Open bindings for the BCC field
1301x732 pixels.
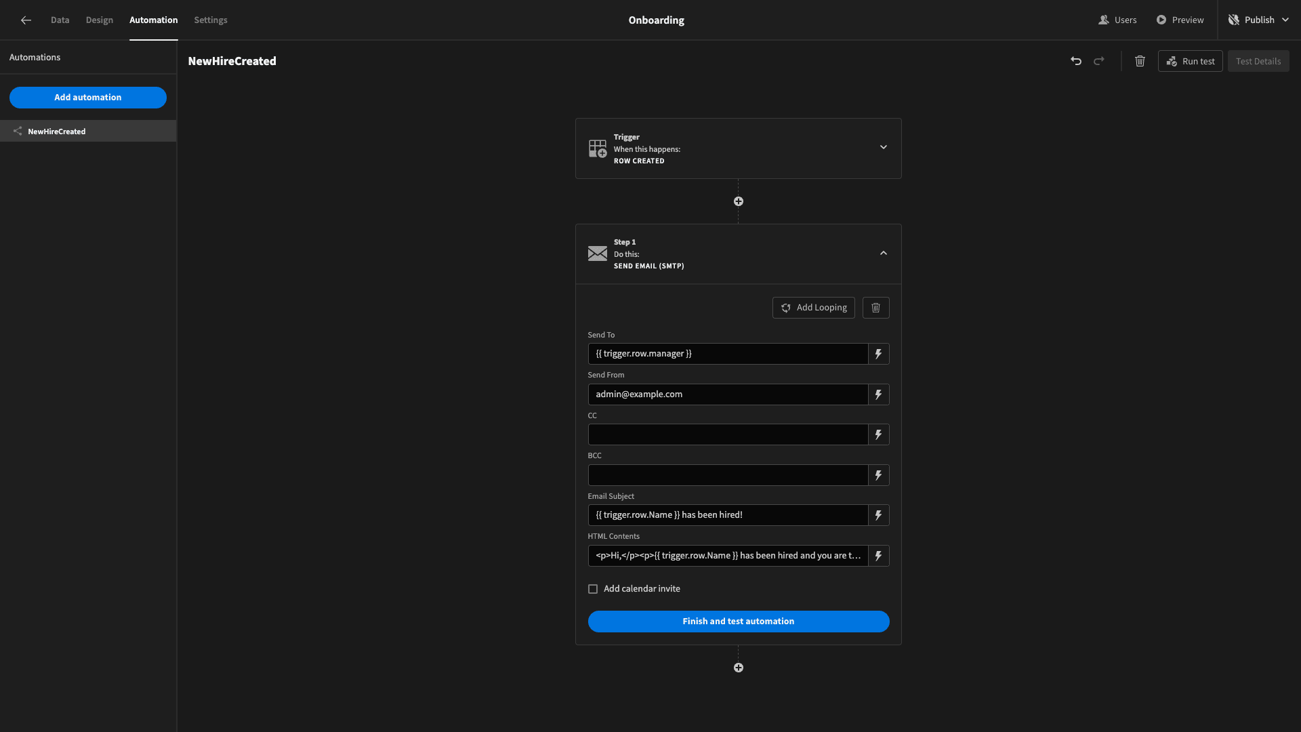pos(879,475)
